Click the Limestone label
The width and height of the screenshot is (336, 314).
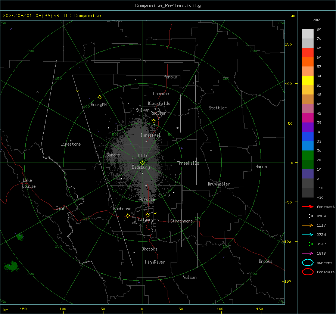click(x=71, y=144)
